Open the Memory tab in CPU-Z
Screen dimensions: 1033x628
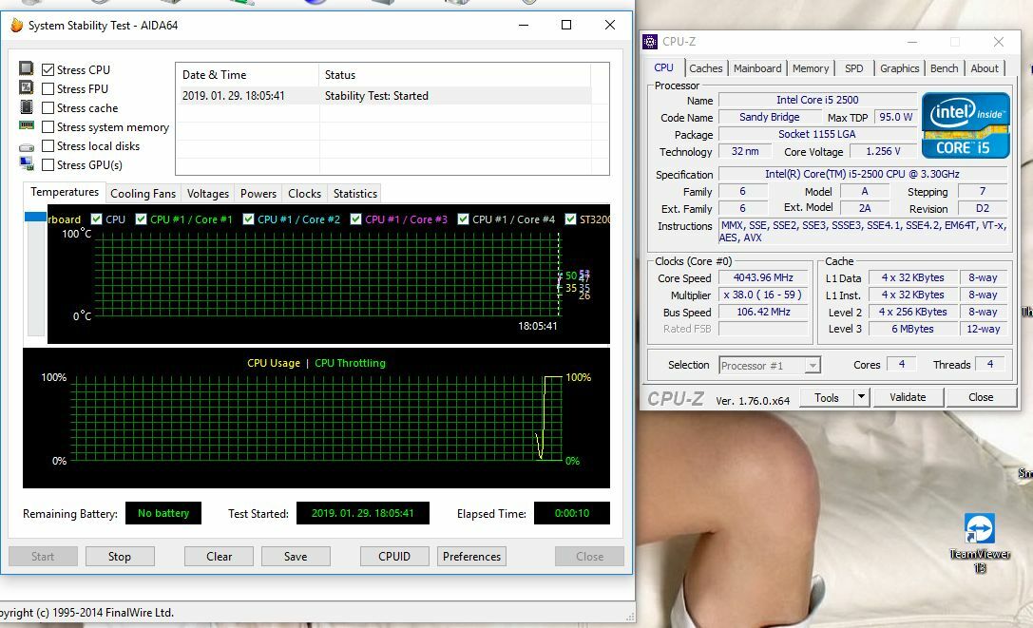(x=811, y=68)
